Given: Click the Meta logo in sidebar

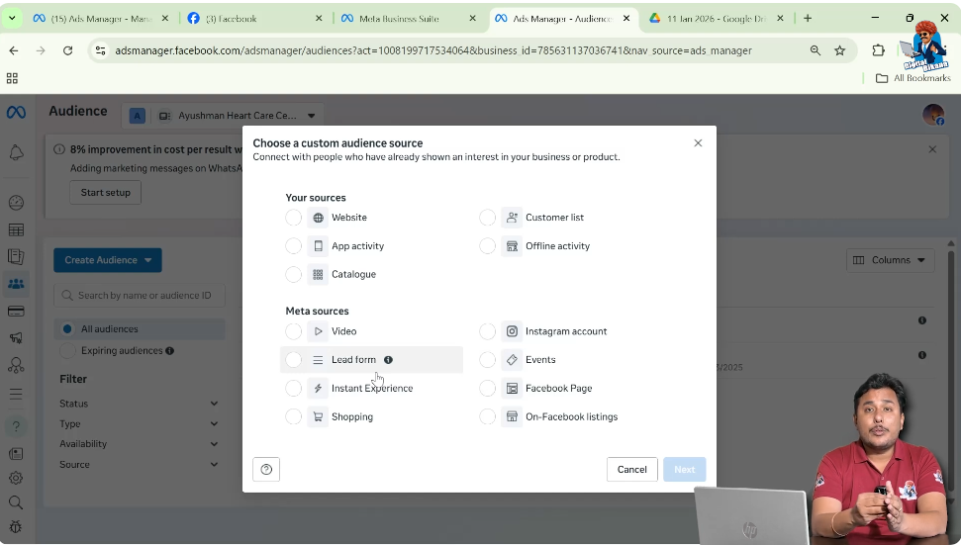Looking at the screenshot, I should pyautogui.click(x=16, y=112).
